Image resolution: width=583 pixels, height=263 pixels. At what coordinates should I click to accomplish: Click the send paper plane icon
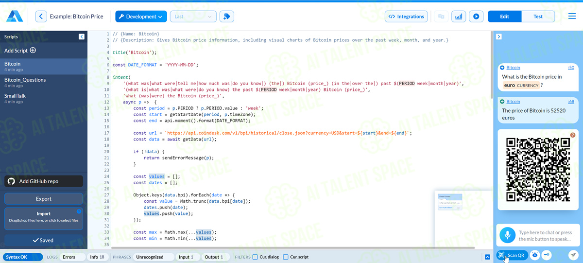coord(573,255)
